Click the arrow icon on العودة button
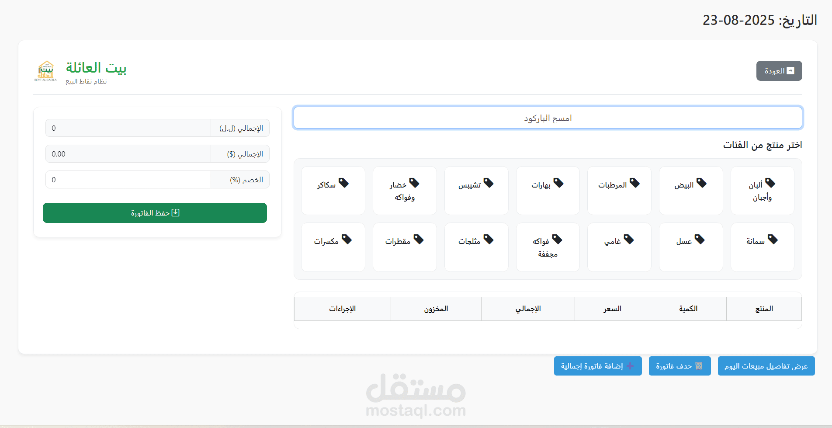Screen dimensions: 832x428 [x=790, y=71]
